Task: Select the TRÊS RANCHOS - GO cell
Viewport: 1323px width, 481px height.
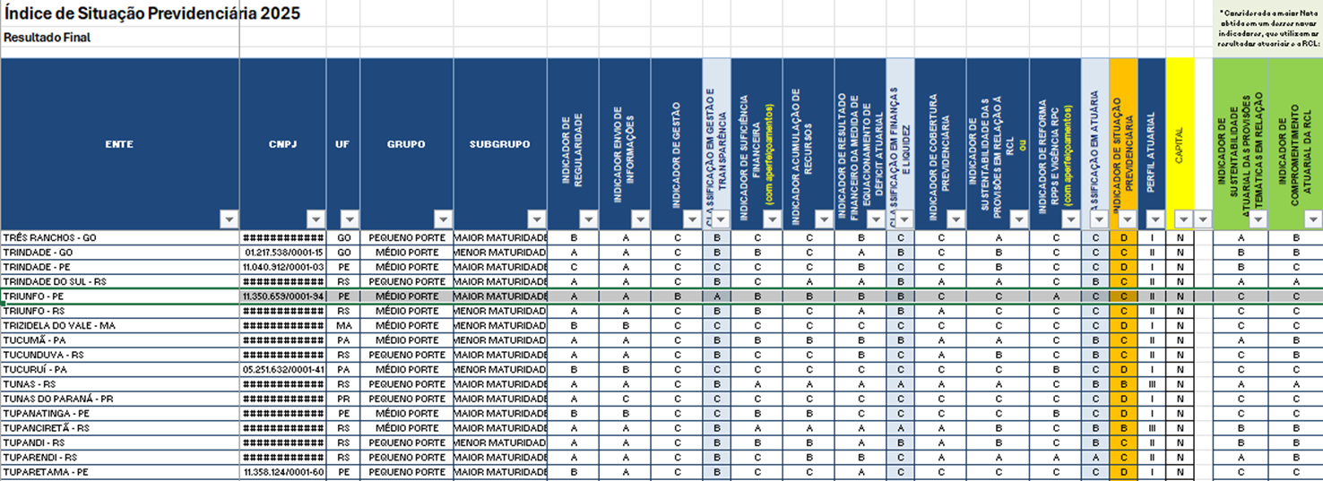Action: pos(119,237)
